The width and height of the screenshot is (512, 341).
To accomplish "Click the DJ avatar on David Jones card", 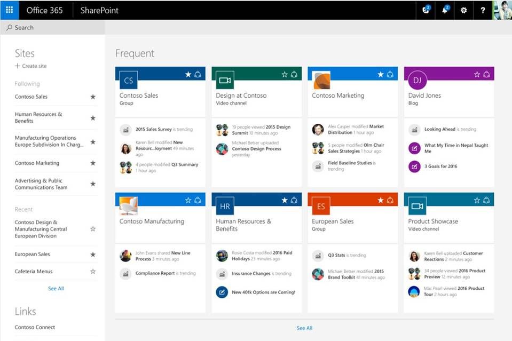I will [418, 80].
